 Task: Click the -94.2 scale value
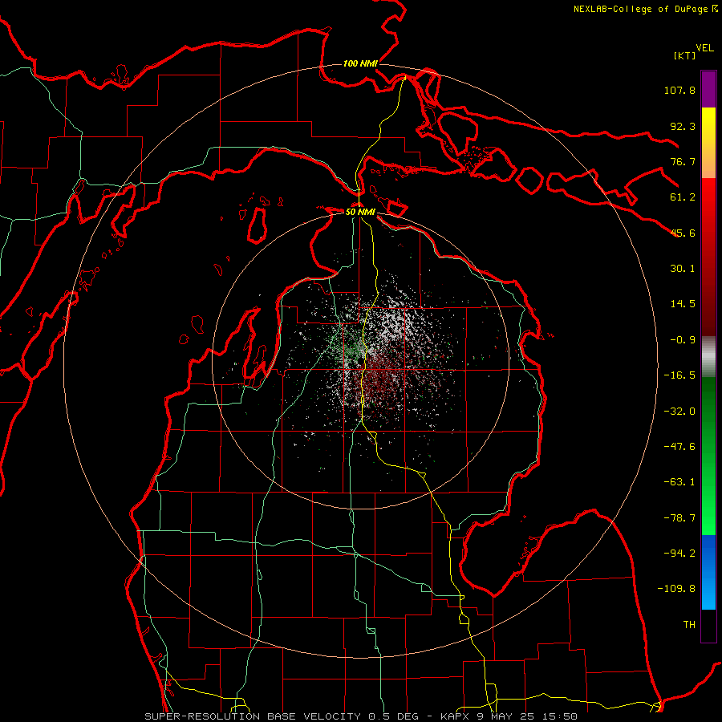point(679,554)
